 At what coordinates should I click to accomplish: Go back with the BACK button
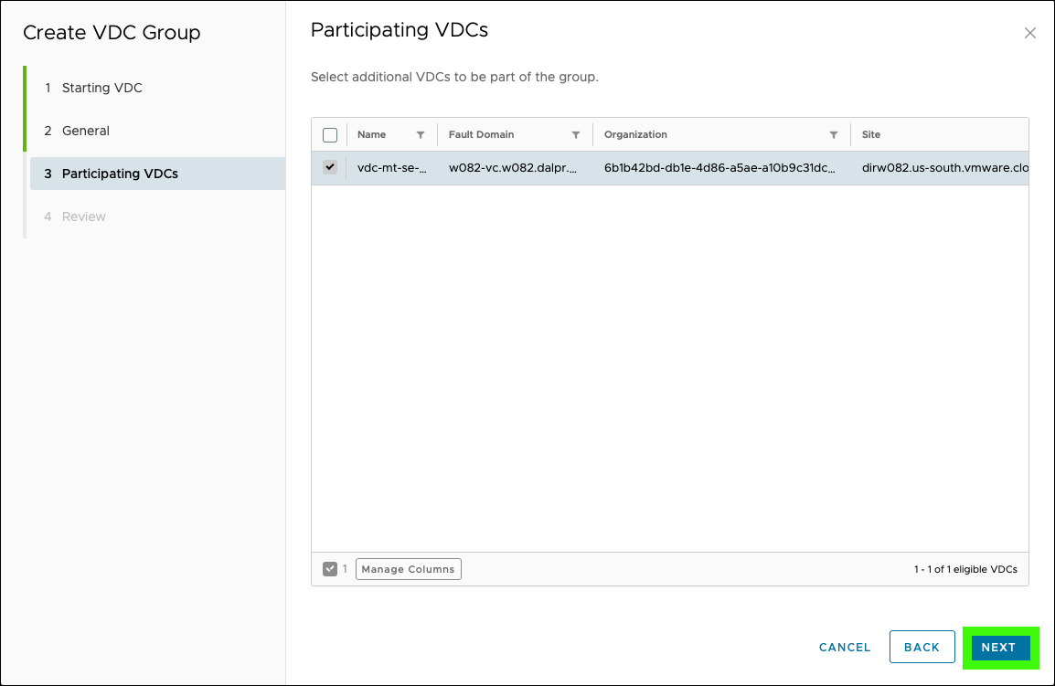922,647
